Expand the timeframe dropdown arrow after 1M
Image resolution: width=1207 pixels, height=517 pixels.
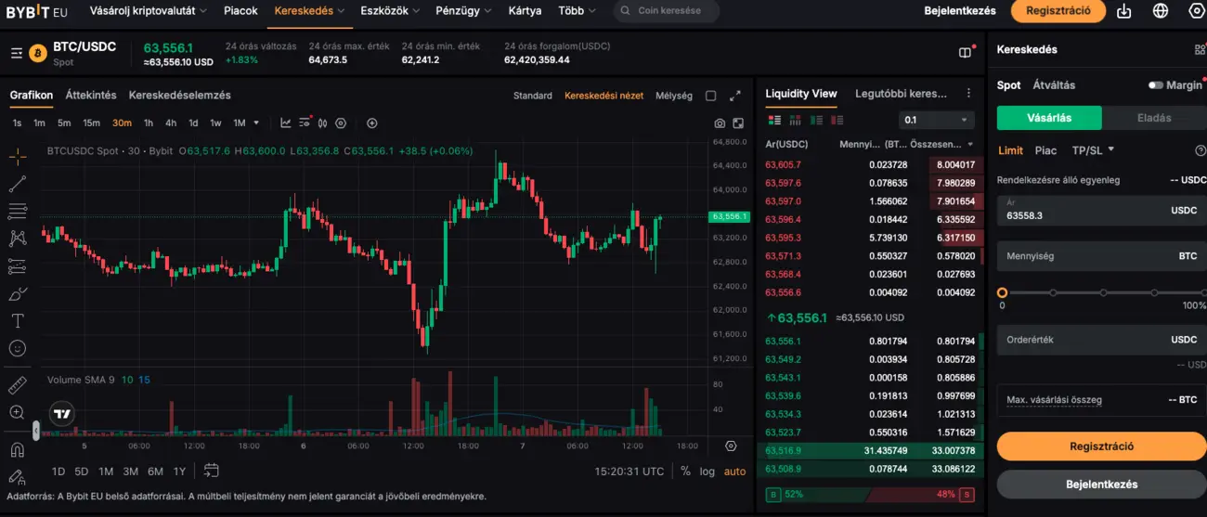[256, 123]
